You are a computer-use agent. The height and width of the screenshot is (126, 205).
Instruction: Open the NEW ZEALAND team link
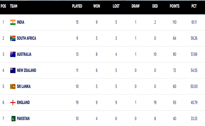27,70
